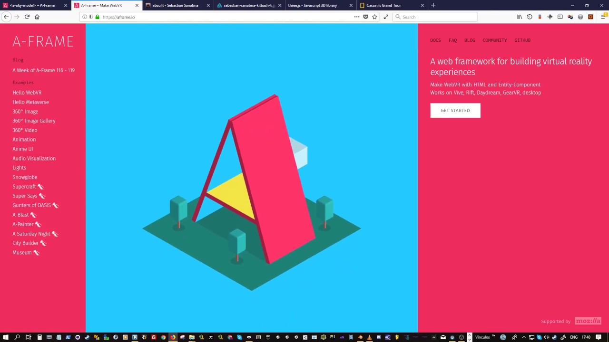Open the Library toolbar icon

click(x=520, y=17)
